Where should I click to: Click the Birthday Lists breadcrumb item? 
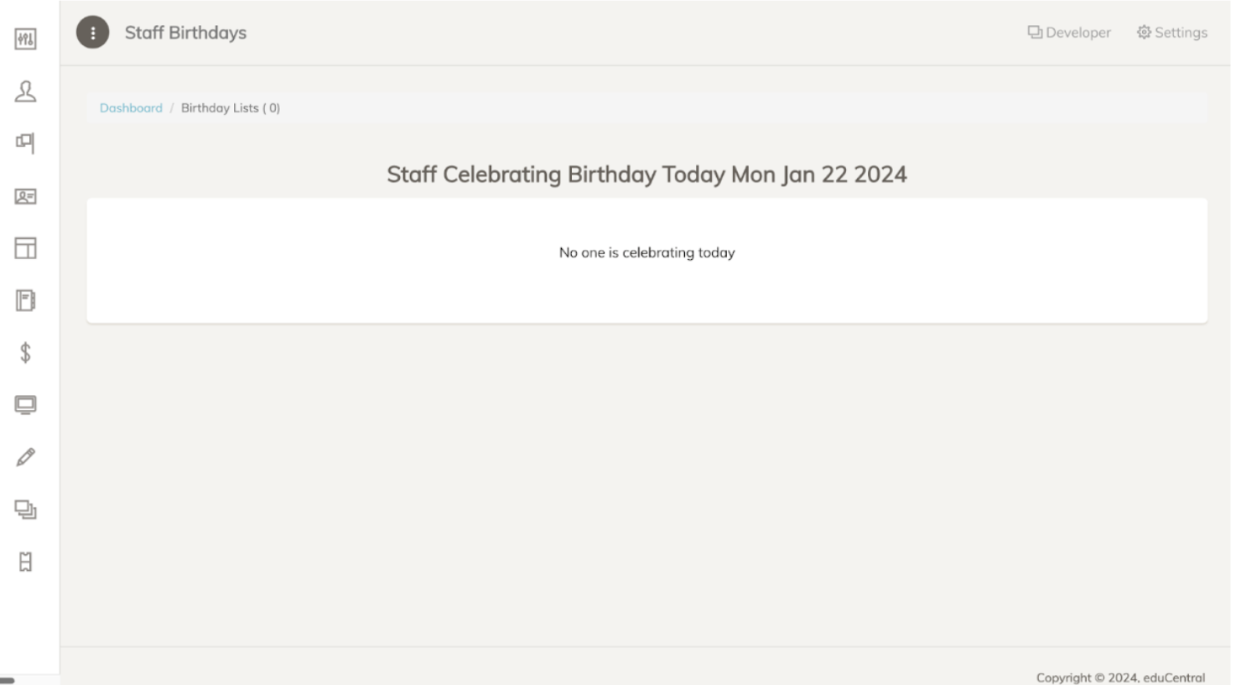pyautogui.click(x=230, y=108)
